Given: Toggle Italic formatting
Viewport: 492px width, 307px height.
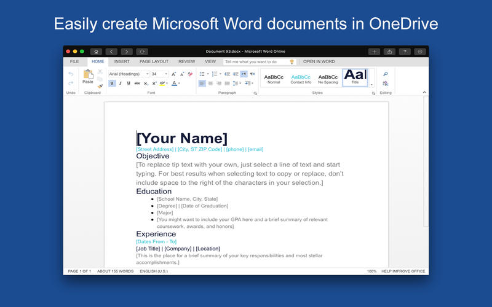Looking at the screenshot, I should coord(120,84).
